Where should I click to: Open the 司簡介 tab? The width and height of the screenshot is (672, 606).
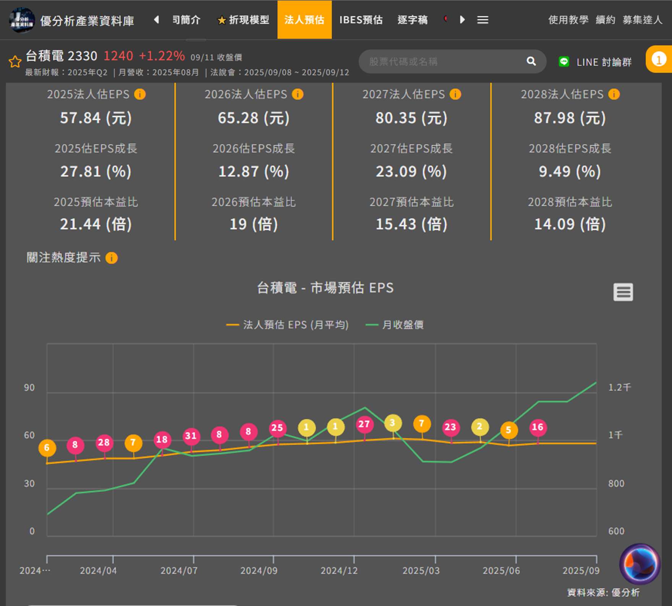pos(186,20)
